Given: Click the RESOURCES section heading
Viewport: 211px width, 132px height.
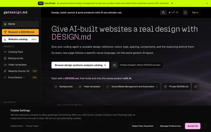Looking at the screenshot, I should [9, 102].
